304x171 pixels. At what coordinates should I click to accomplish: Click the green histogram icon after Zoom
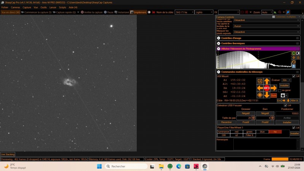point(275,12)
